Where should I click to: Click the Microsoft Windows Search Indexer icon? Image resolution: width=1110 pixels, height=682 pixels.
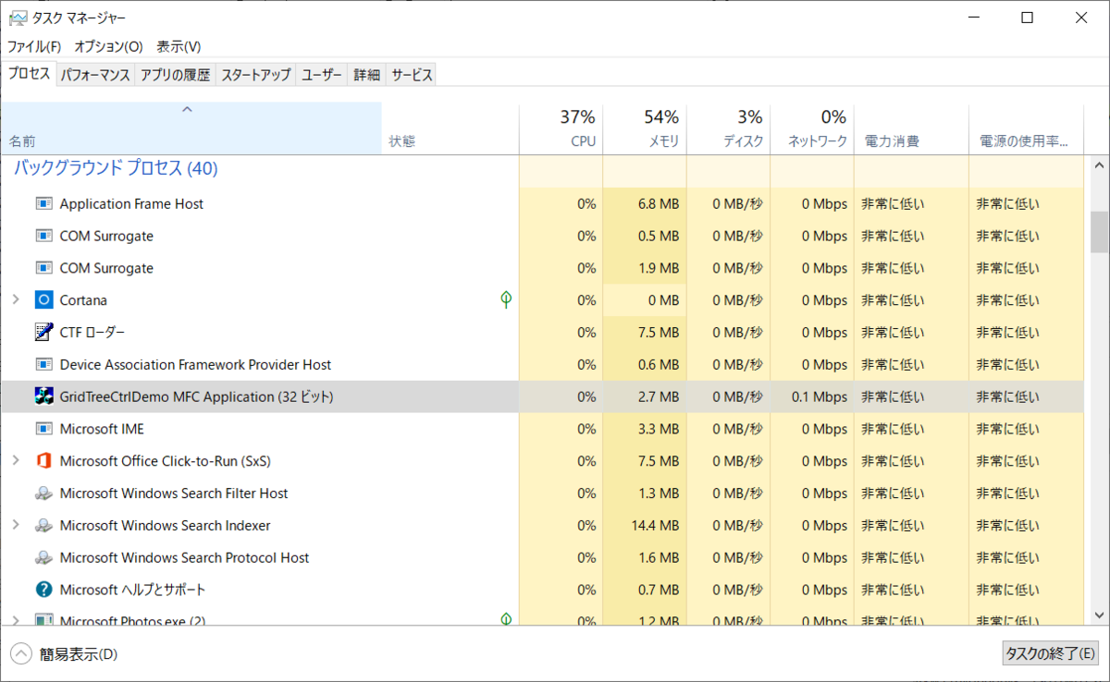[43, 525]
